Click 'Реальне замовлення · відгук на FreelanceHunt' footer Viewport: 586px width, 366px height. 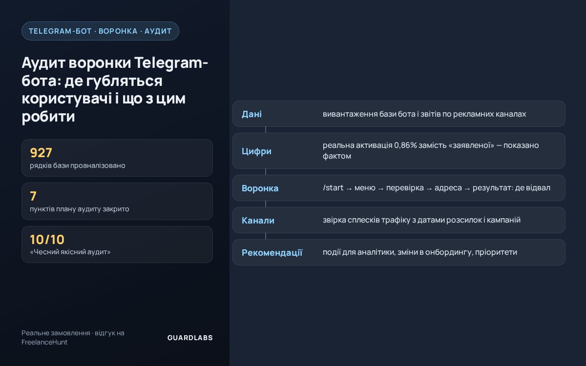(73, 338)
